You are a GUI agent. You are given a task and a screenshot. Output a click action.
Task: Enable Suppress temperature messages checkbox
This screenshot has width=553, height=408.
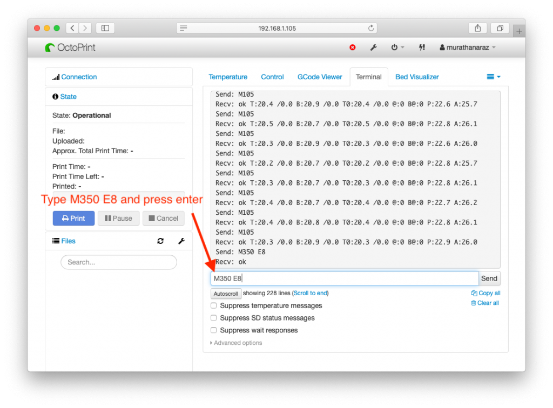point(214,305)
